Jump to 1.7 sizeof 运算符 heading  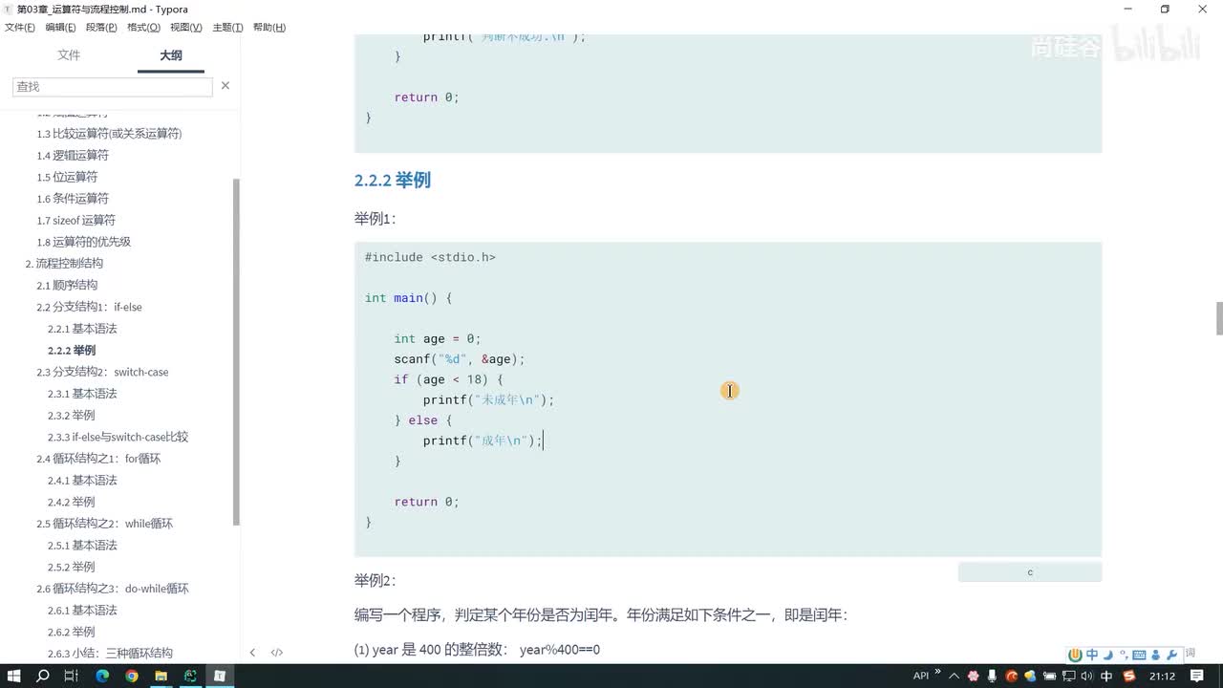click(75, 220)
